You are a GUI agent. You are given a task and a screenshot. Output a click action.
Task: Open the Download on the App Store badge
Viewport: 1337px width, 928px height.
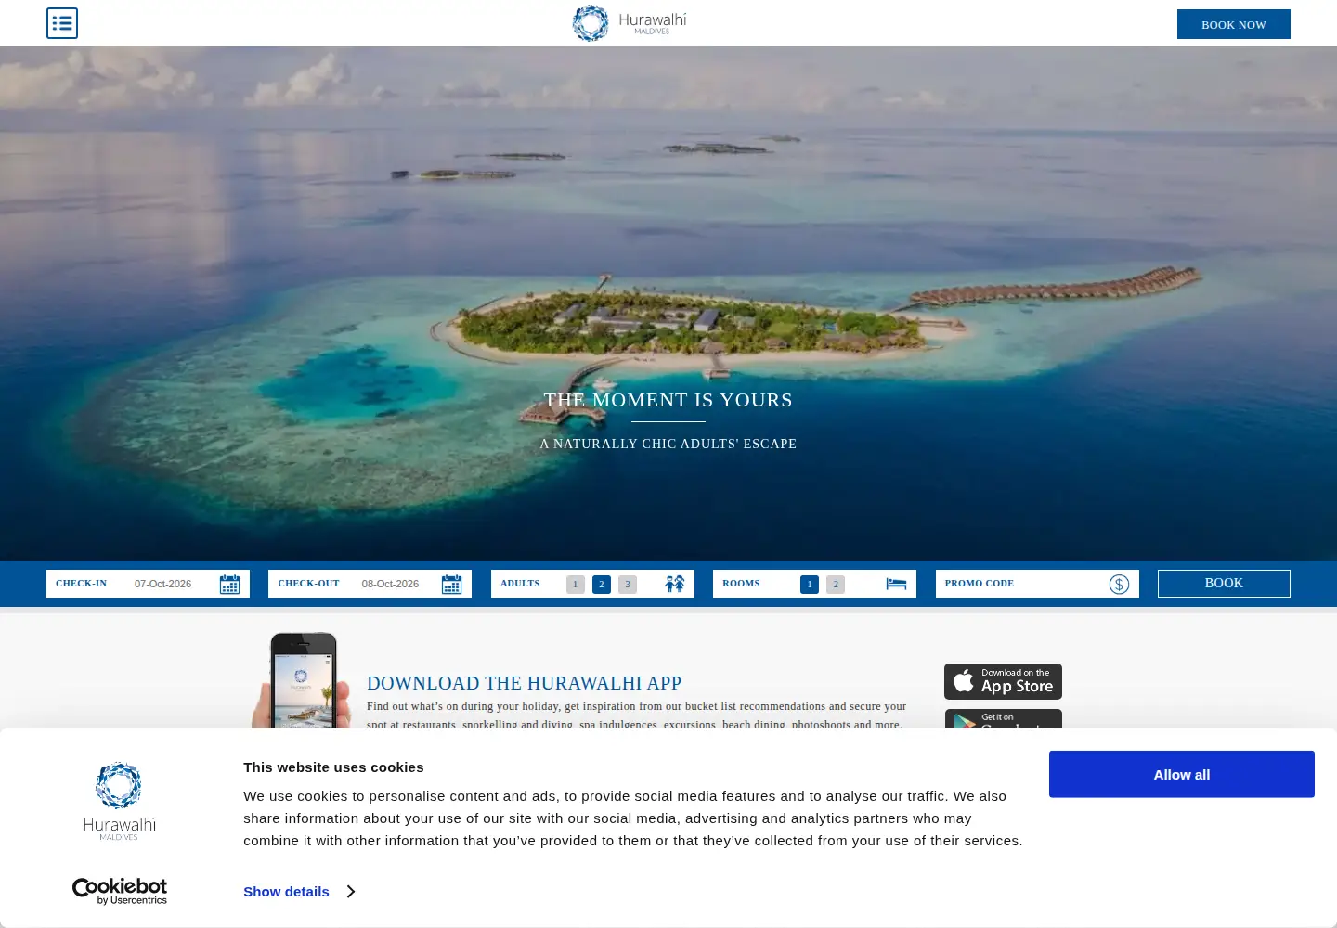click(1003, 681)
